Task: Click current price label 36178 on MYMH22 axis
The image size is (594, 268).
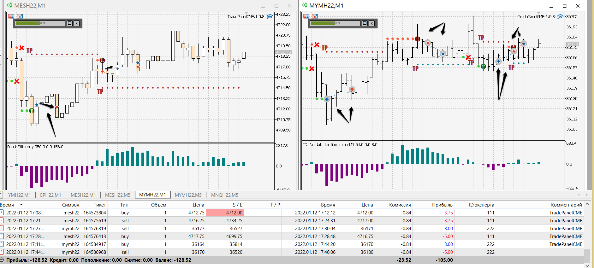Action: click(572, 44)
